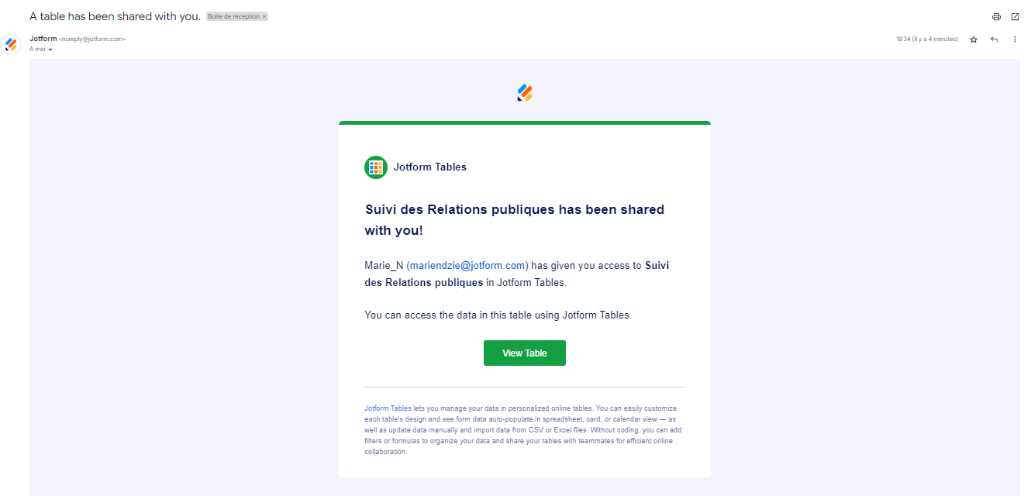Open email in a new window
This screenshot has width=1024, height=496.
(x=1015, y=17)
